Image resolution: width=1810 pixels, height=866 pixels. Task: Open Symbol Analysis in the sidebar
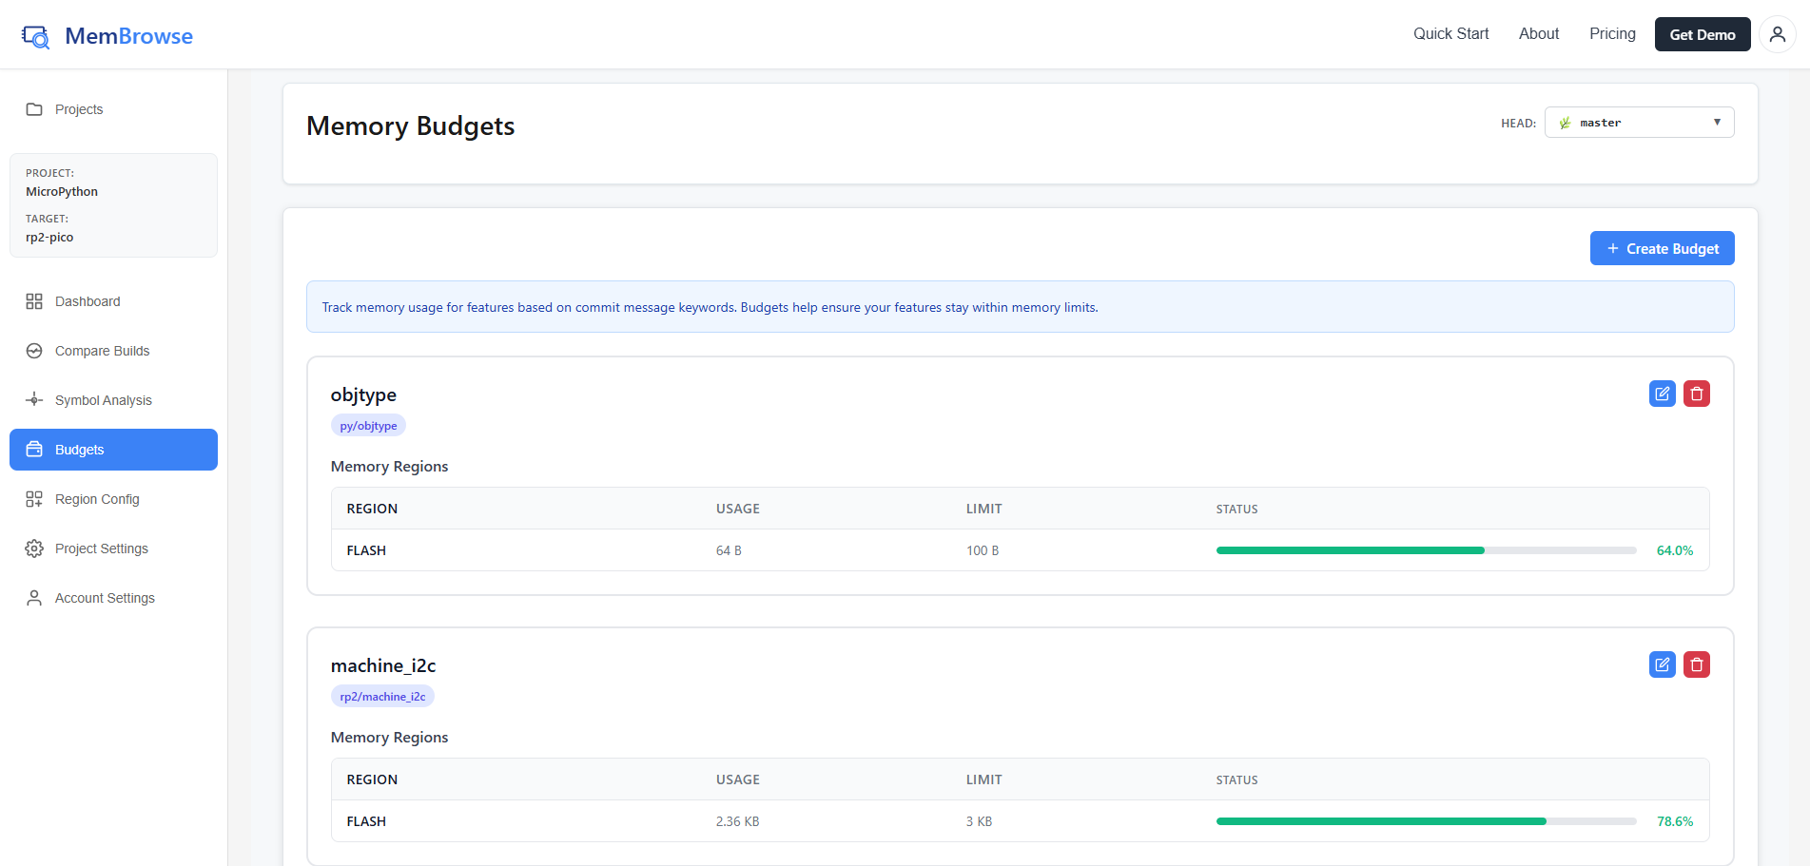click(x=102, y=400)
